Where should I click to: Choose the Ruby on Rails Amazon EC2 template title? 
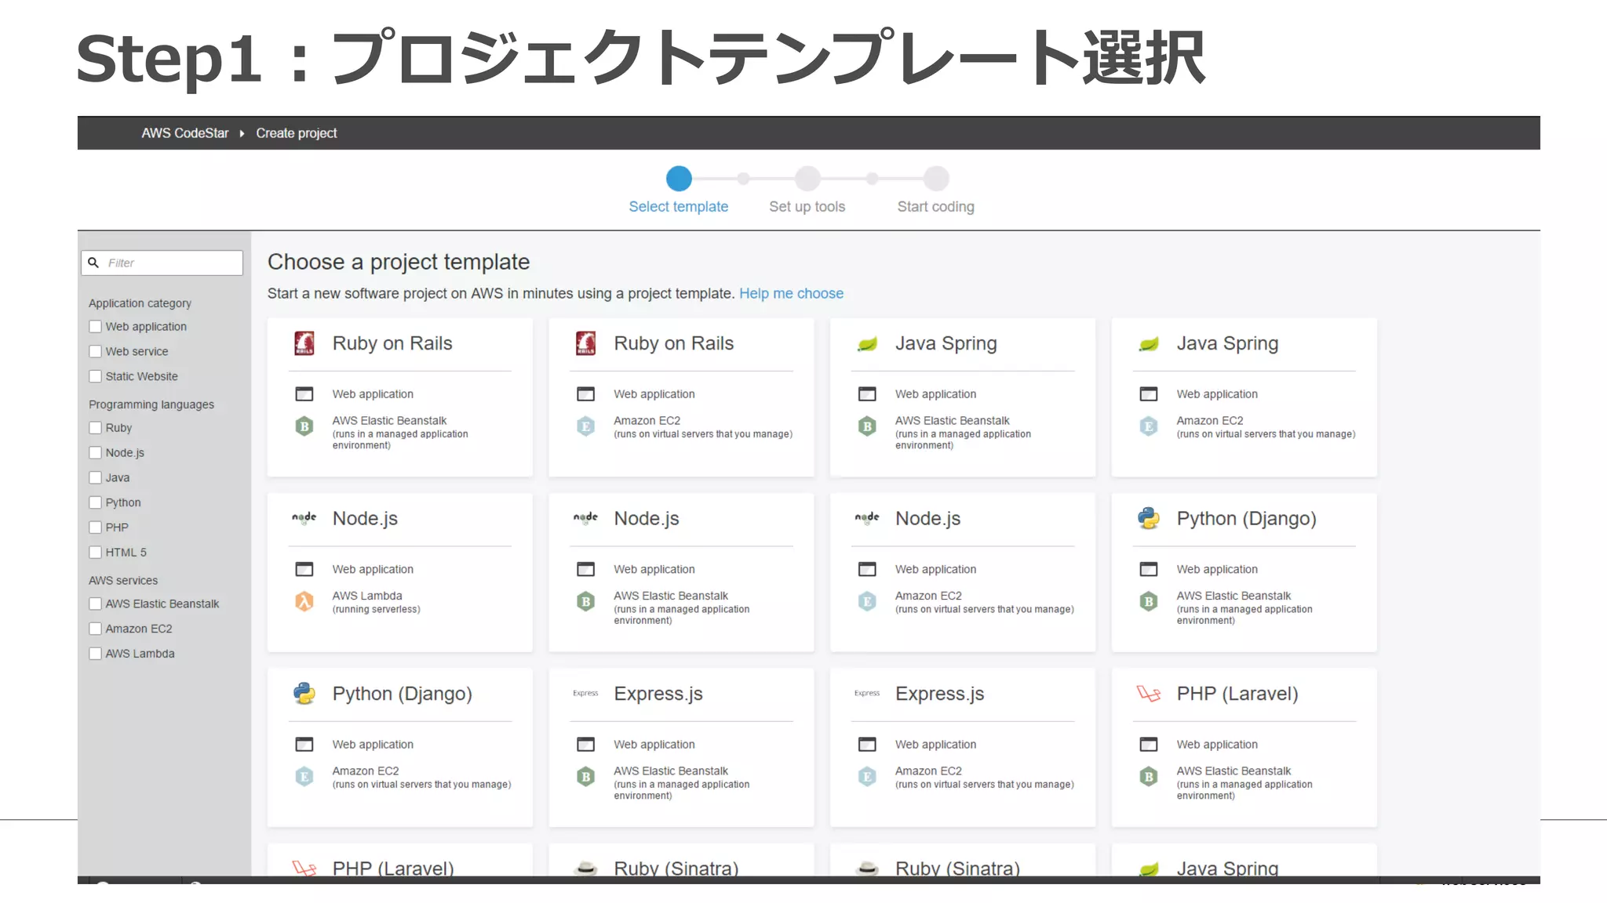pyautogui.click(x=674, y=343)
